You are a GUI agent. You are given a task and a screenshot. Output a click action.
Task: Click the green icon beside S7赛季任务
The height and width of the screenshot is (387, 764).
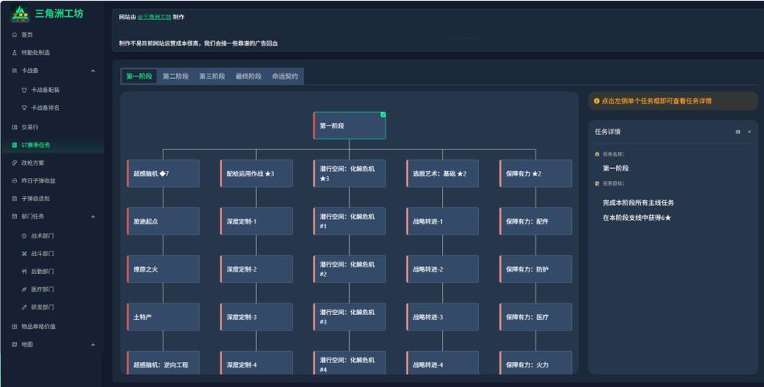coord(15,146)
